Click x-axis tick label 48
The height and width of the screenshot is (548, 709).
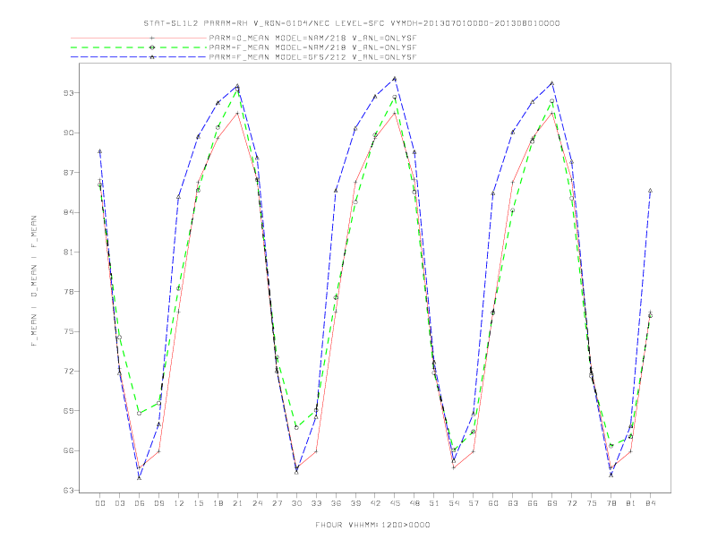414,503
